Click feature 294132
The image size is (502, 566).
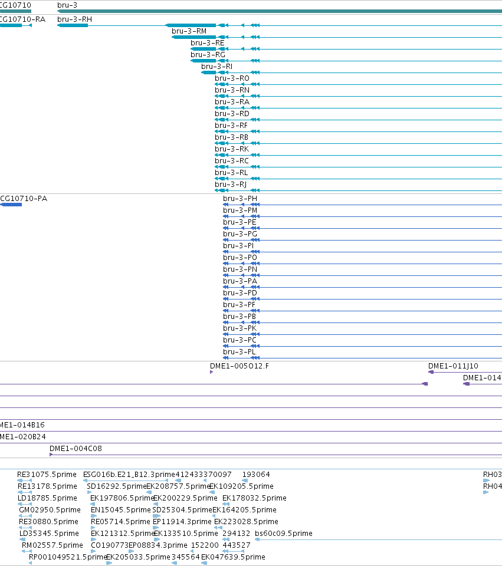tap(236, 534)
